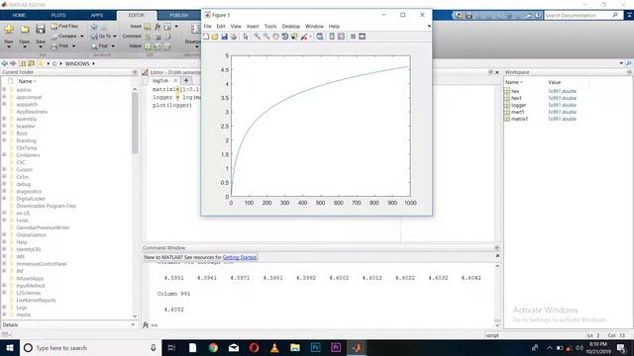Viewport: 634px width, 356px height.
Task: Click the Back navigation arrow in address bar
Action: [x=4, y=63]
